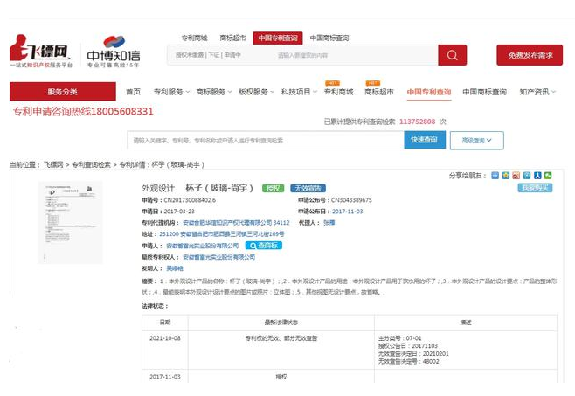Expand the 专利服务 navigation dropdown
Screen dimensions: 575x396
click(x=171, y=92)
